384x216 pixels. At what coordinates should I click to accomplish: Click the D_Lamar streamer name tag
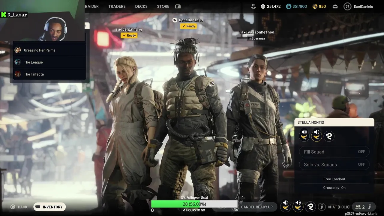pyautogui.click(x=14, y=15)
